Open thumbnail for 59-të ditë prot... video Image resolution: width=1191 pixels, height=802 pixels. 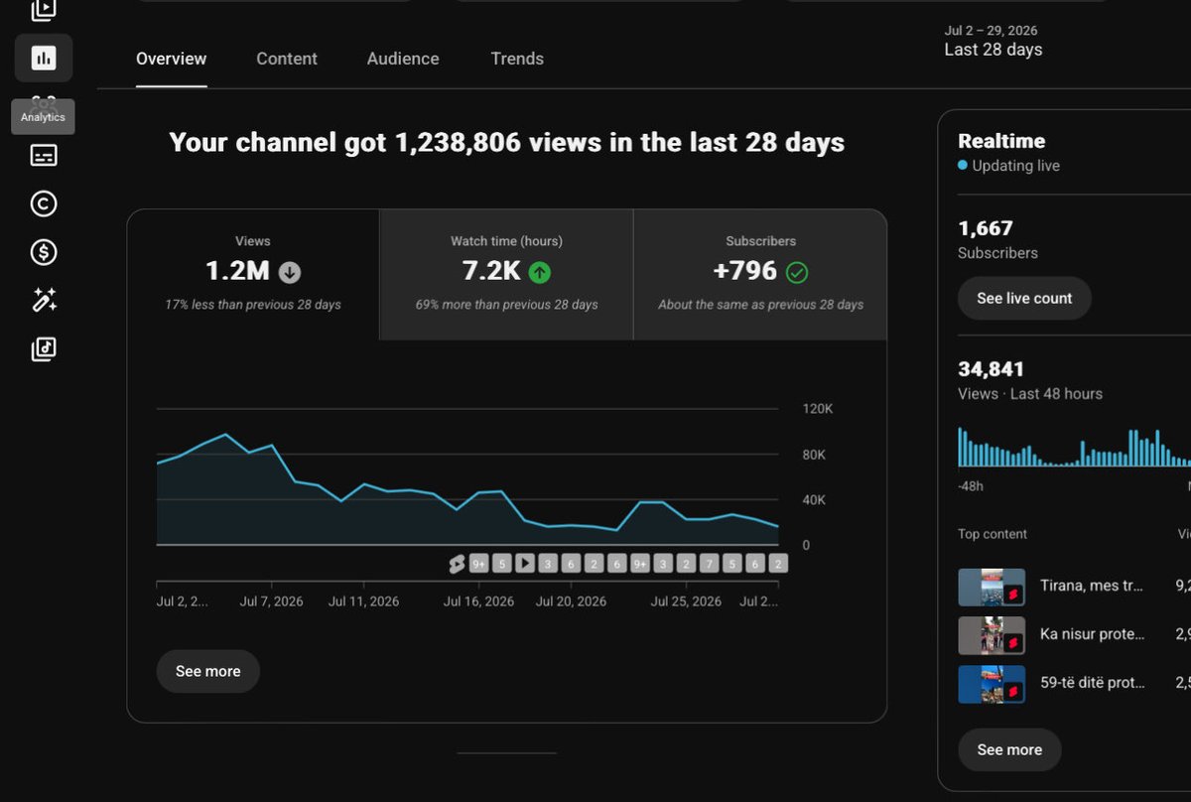992,684
